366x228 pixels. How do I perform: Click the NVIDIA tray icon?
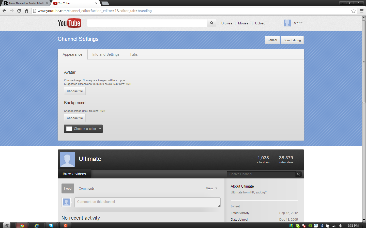310,225
